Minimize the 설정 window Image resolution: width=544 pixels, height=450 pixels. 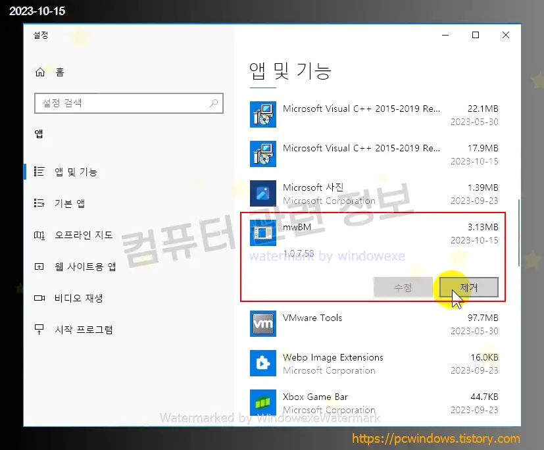pyautogui.click(x=445, y=35)
